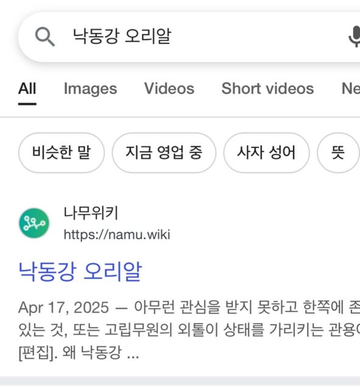Switch to the Images tab

click(90, 89)
